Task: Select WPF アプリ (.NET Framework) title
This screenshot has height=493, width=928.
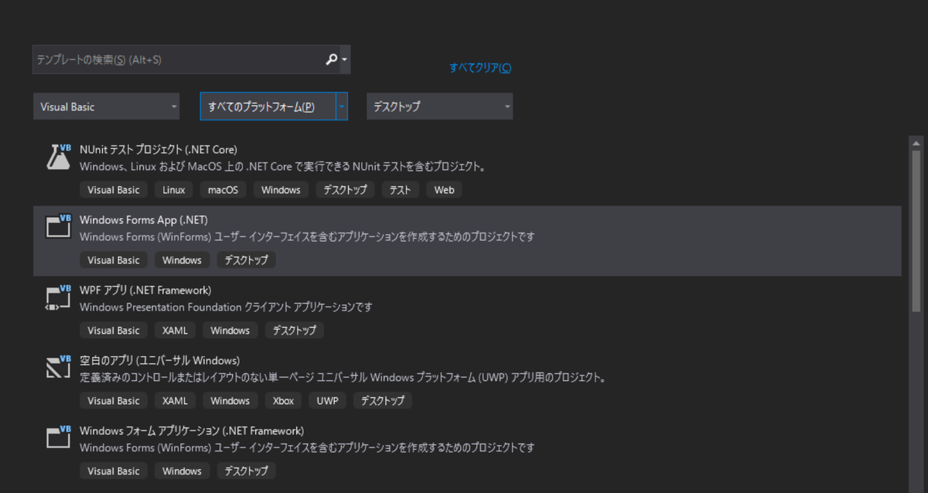Action: [x=145, y=290]
